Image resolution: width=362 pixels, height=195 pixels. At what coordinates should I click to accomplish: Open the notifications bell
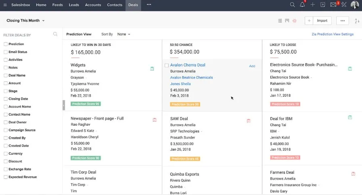(303, 5)
